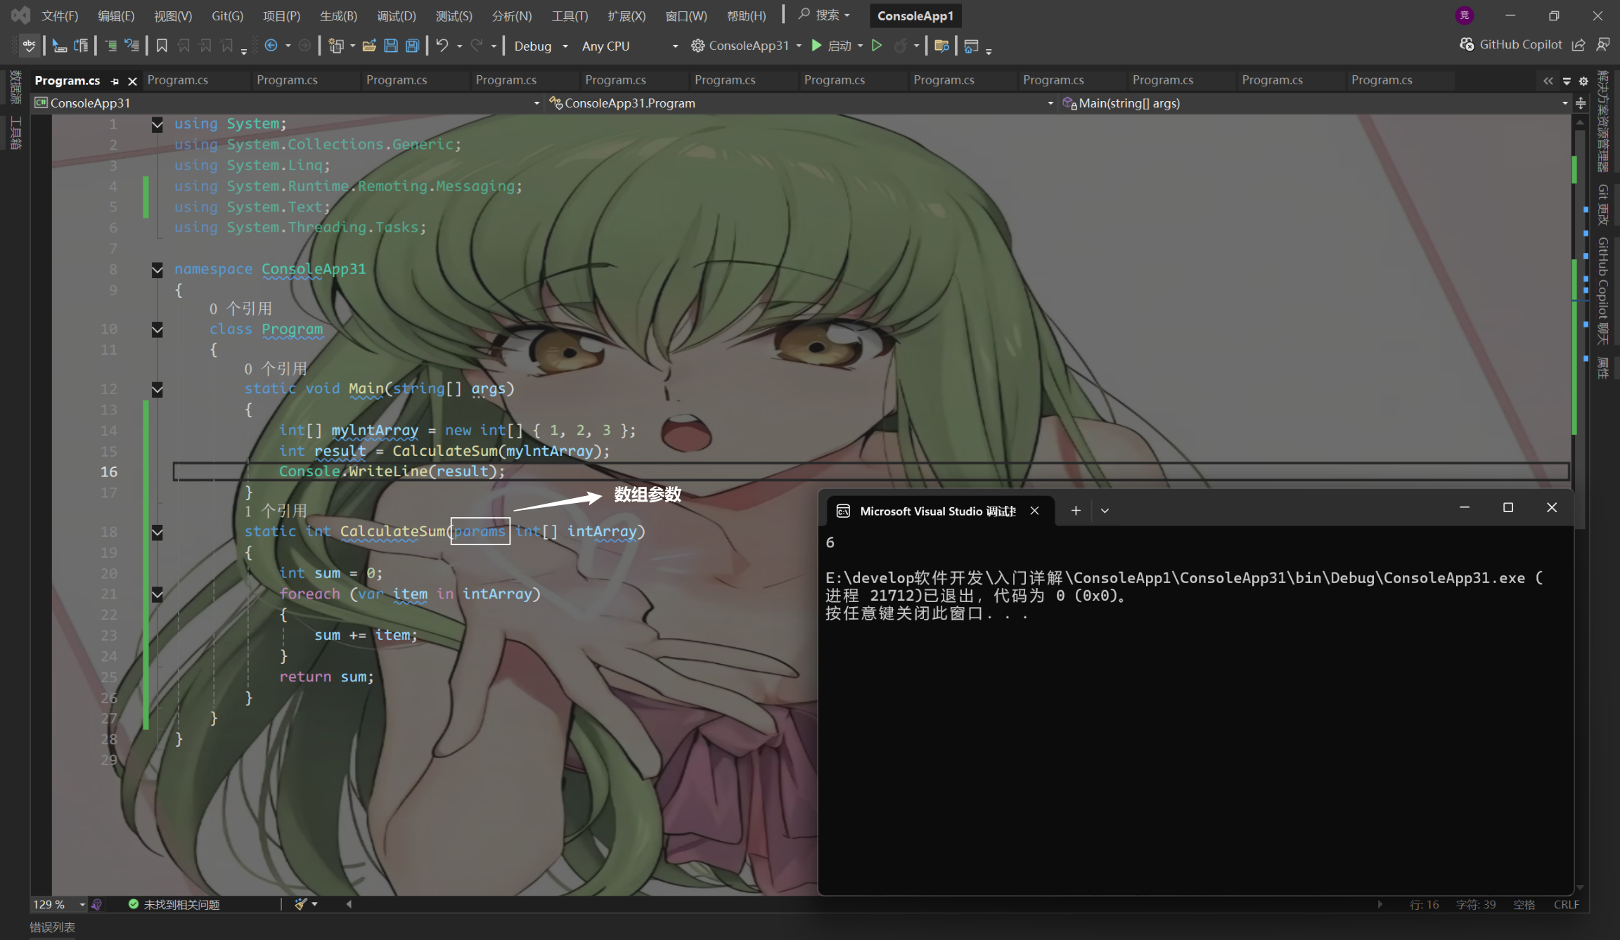
Task: Open the Any CPU platform dropdown
Action: pos(629,46)
